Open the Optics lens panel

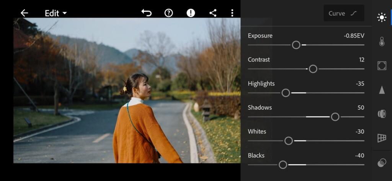click(x=382, y=114)
